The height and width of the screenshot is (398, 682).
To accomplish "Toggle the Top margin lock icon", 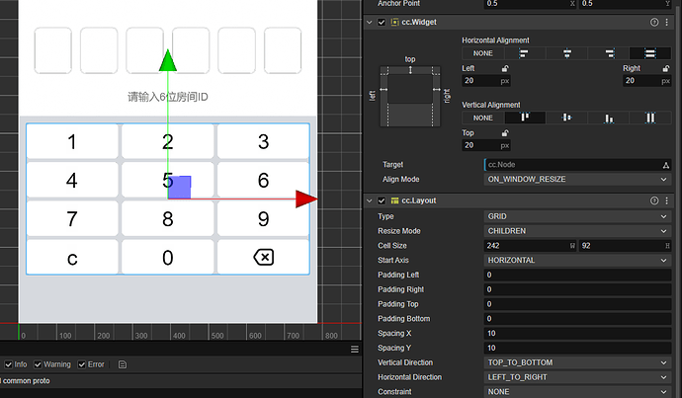I will point(505,133).
